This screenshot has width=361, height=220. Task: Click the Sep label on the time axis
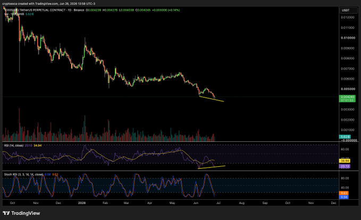tap(265, 203)
